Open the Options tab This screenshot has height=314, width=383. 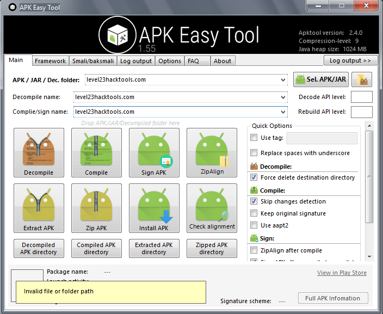170,61
